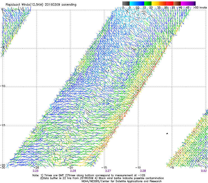Image resolution: width=208 pixels, height=183 pixels.
Task: Click the "45" legend speed label
Action: pos(187,8)
